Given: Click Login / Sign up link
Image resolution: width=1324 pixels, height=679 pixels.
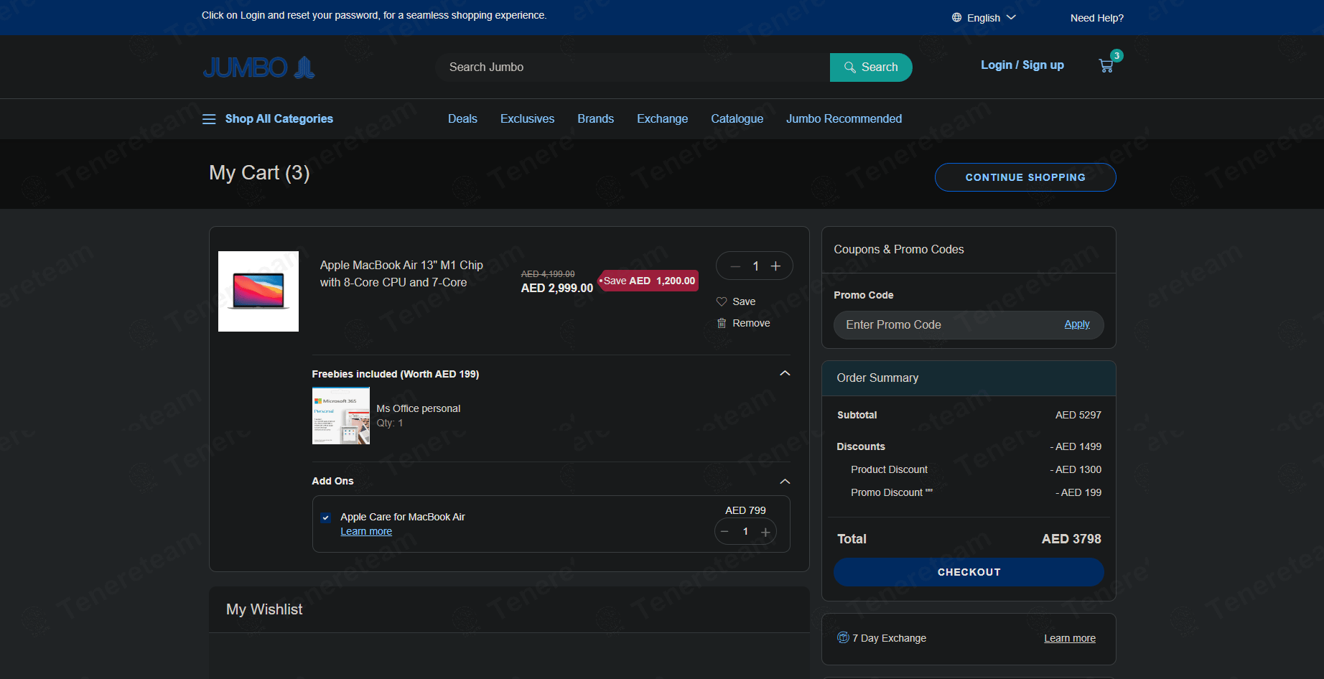Looking at the screenshot, I should pos(1022,65).
